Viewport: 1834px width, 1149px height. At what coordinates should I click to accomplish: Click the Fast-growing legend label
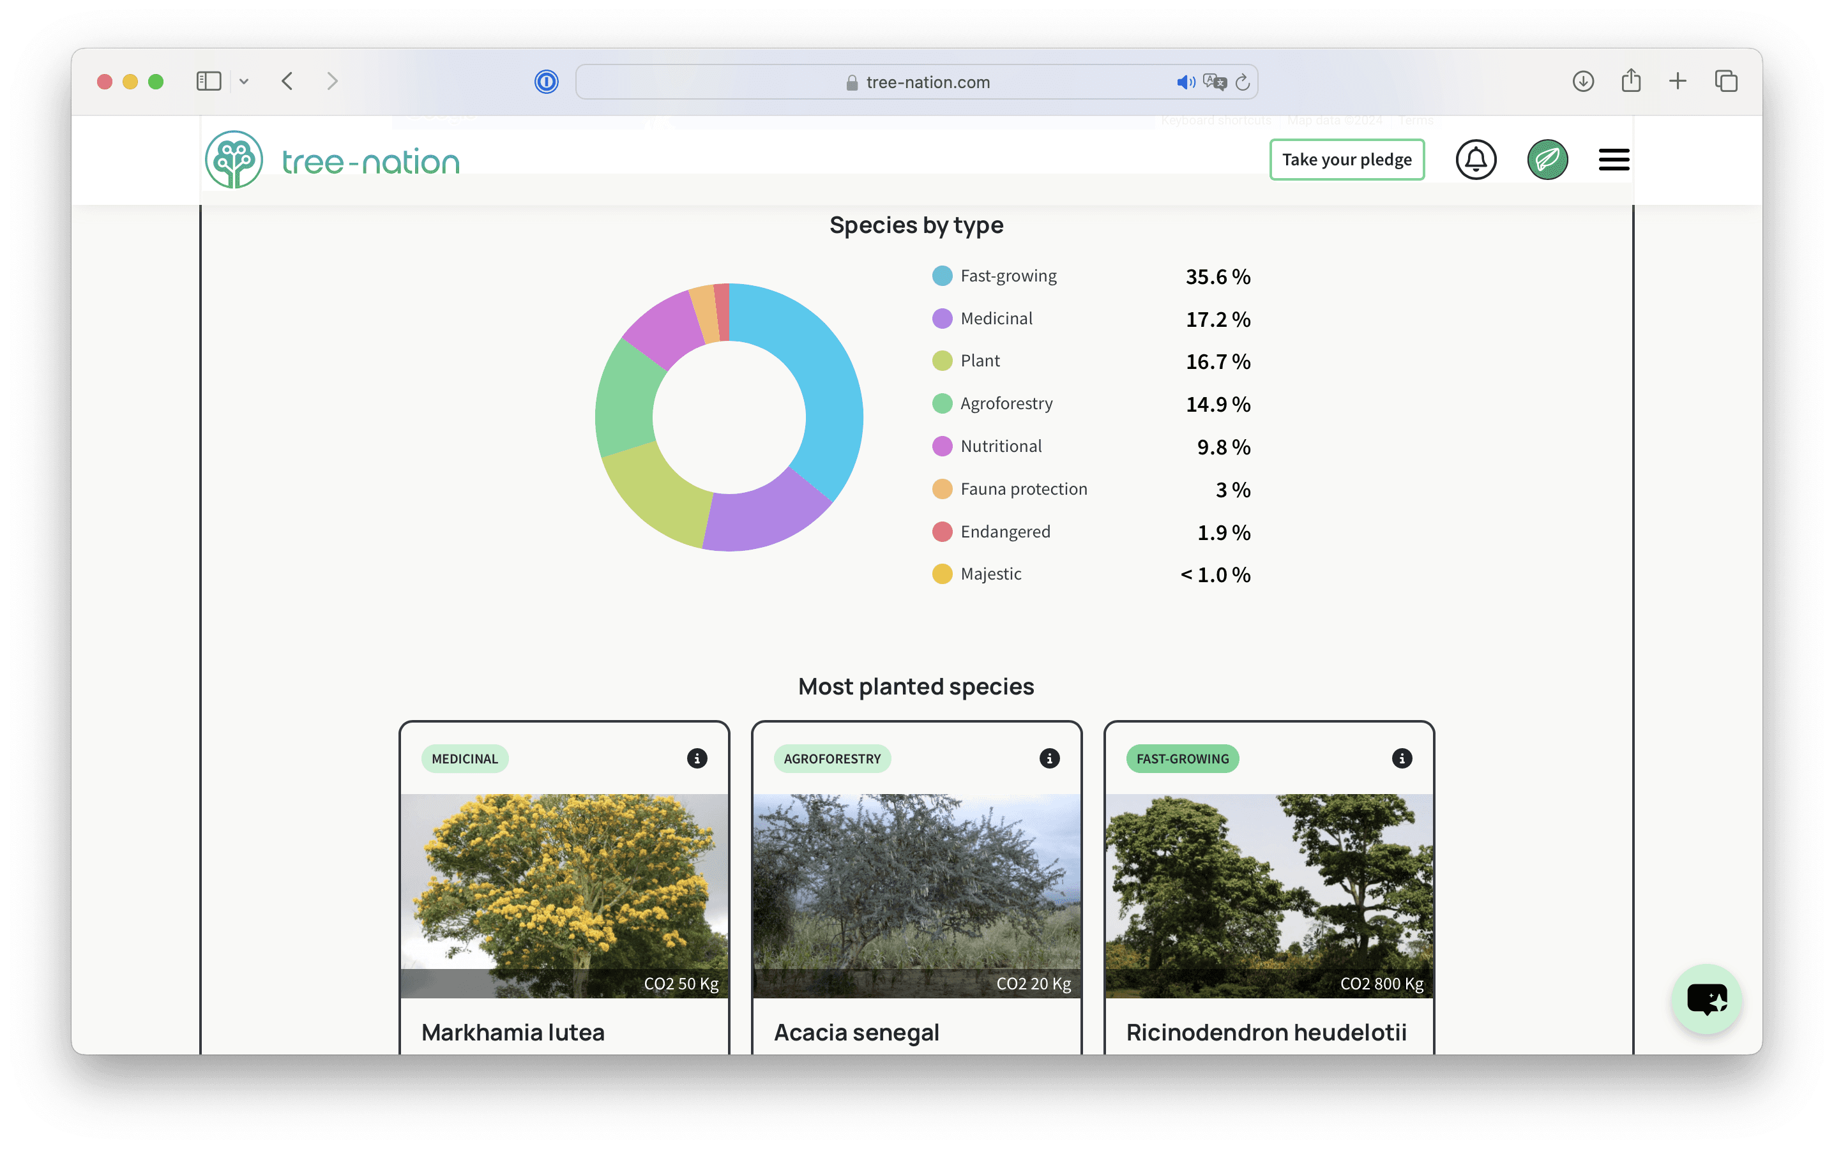tap(1008, 276)
